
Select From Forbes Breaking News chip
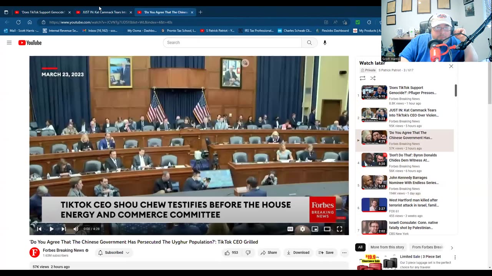pos(428,247)
